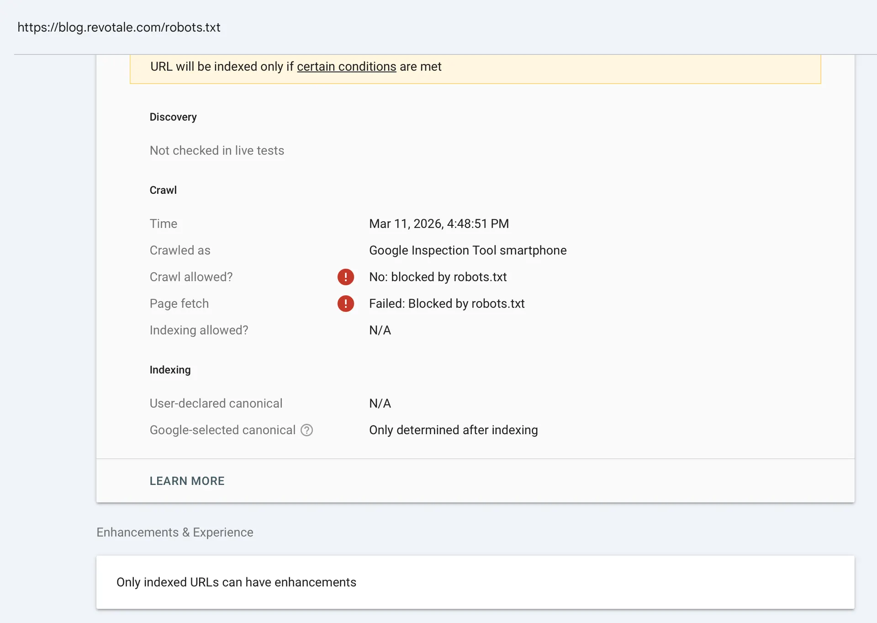Click the inspected URL blog.revotale.com/robots.txt
Screen dimensions: 877x623
click(119, 27)
